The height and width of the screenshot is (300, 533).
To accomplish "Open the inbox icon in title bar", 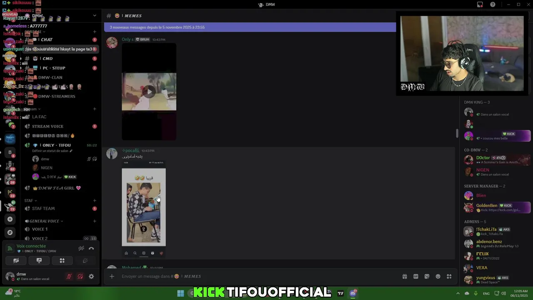I will (x=480, y=5).
